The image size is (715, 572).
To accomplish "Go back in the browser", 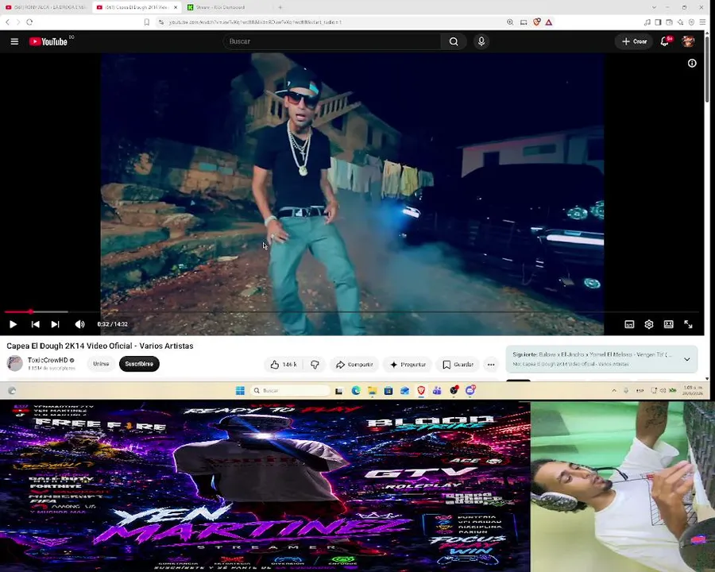I will pos(7,22).
